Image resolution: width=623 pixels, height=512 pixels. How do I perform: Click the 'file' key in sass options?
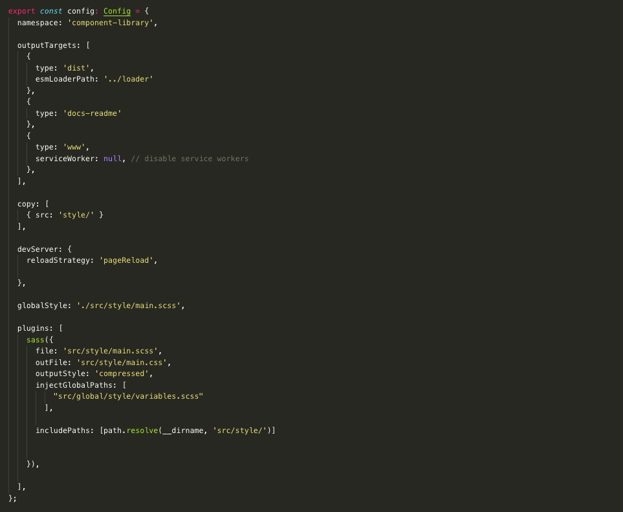coord(45,351)
